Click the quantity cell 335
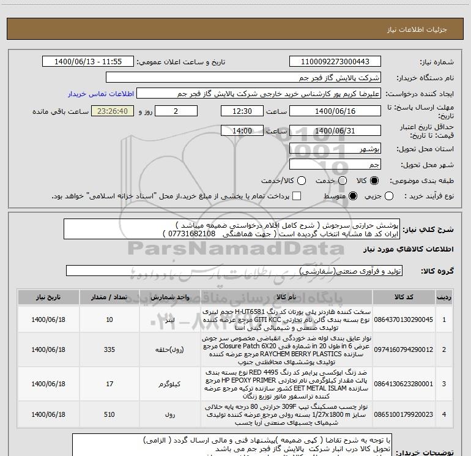Screen dimensions: 471x456 pyautogui.click(x=109, y=349)
